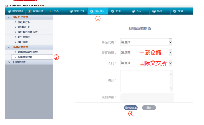The width and height of the screenshot is (204, 125).
Task: Click the 入金 deposit icon
Action: [133, 11]
